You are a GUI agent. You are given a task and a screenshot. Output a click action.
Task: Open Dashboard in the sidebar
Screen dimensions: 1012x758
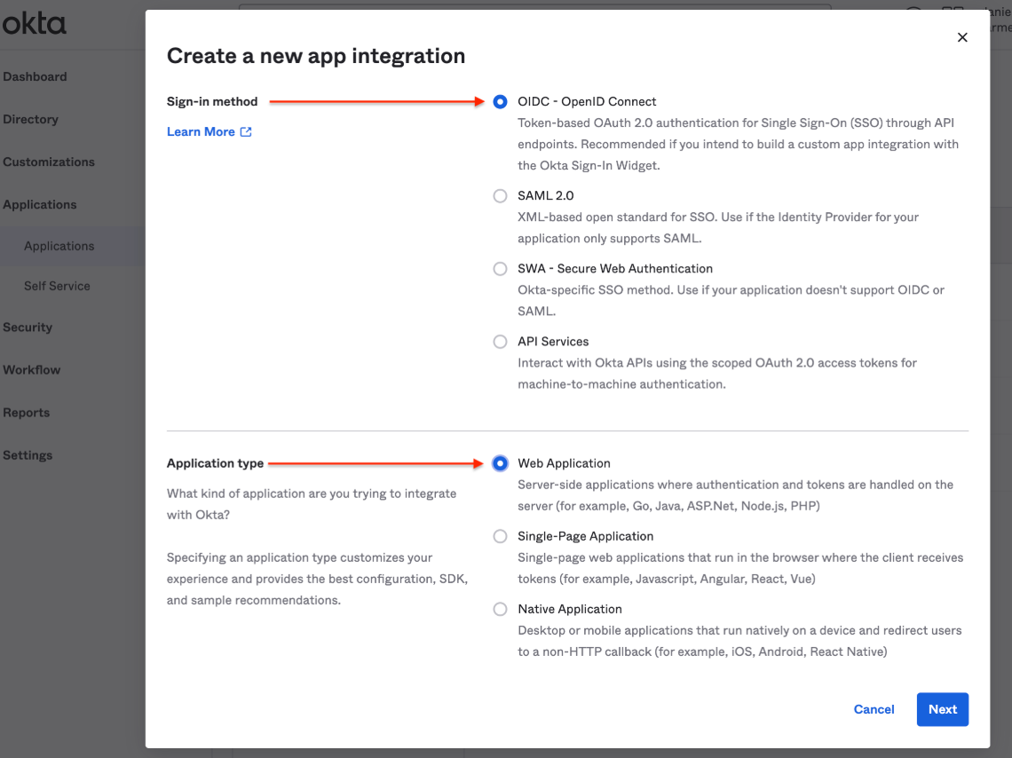coord(35,76)
